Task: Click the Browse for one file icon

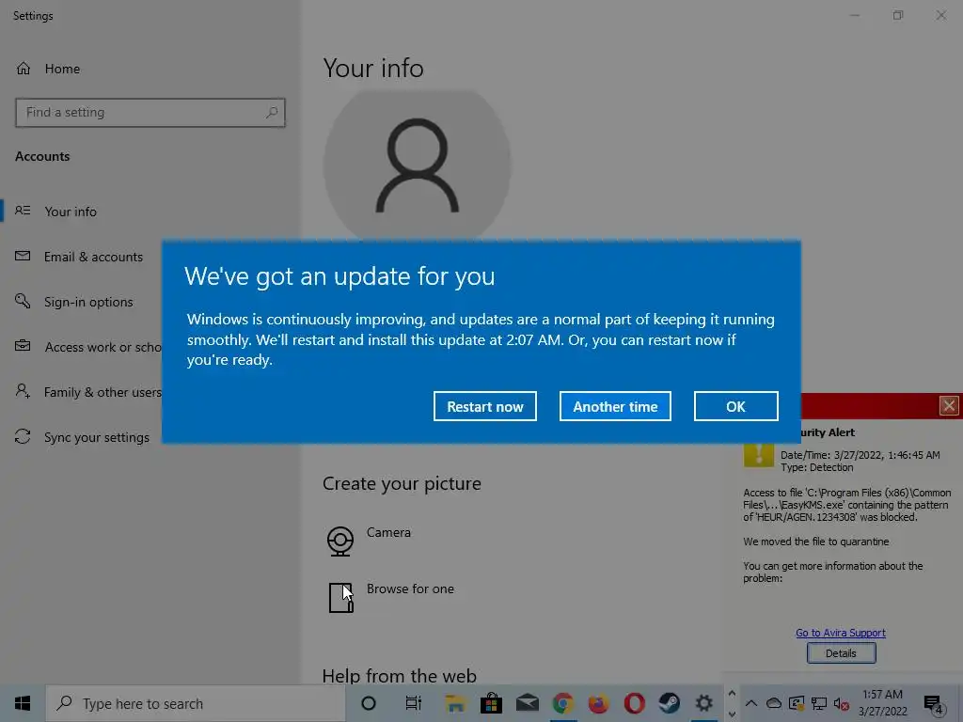Action: pos(340,597)
